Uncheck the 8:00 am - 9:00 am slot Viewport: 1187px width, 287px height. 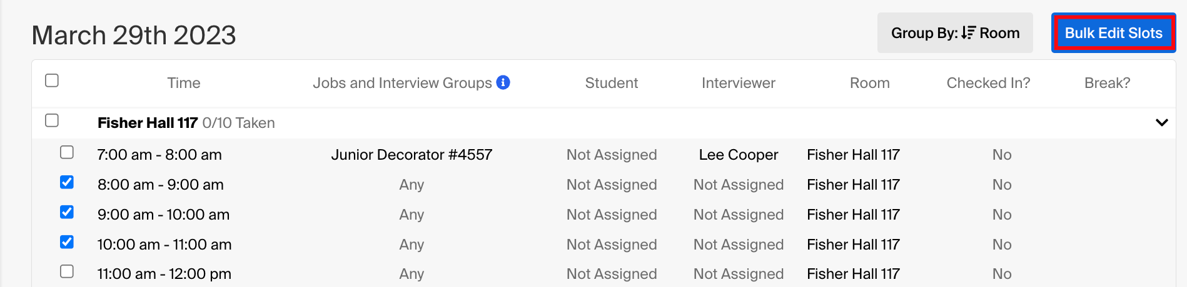(x=67, y=182)
